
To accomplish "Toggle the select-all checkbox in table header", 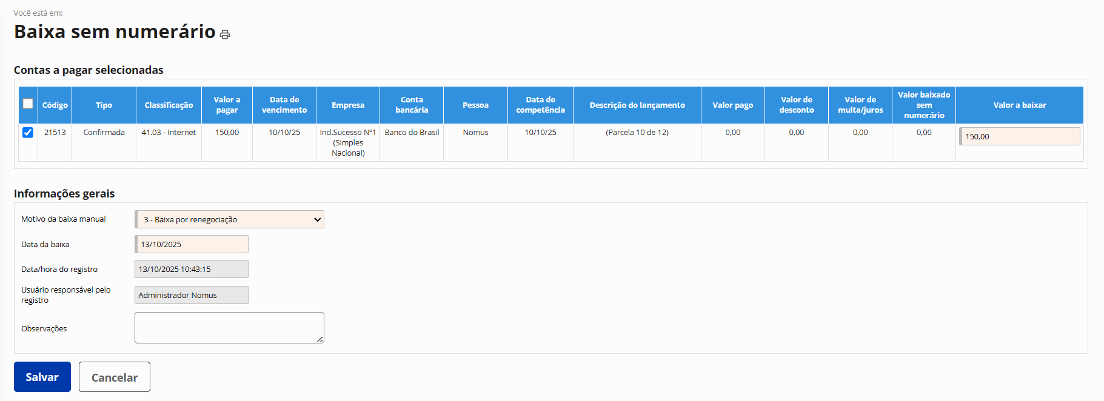I will [x=28, y=104].
